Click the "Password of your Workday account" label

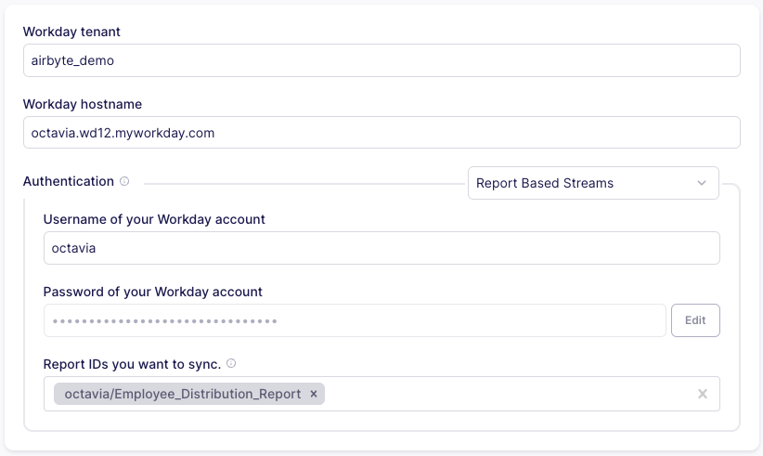[x=152, y=292]
